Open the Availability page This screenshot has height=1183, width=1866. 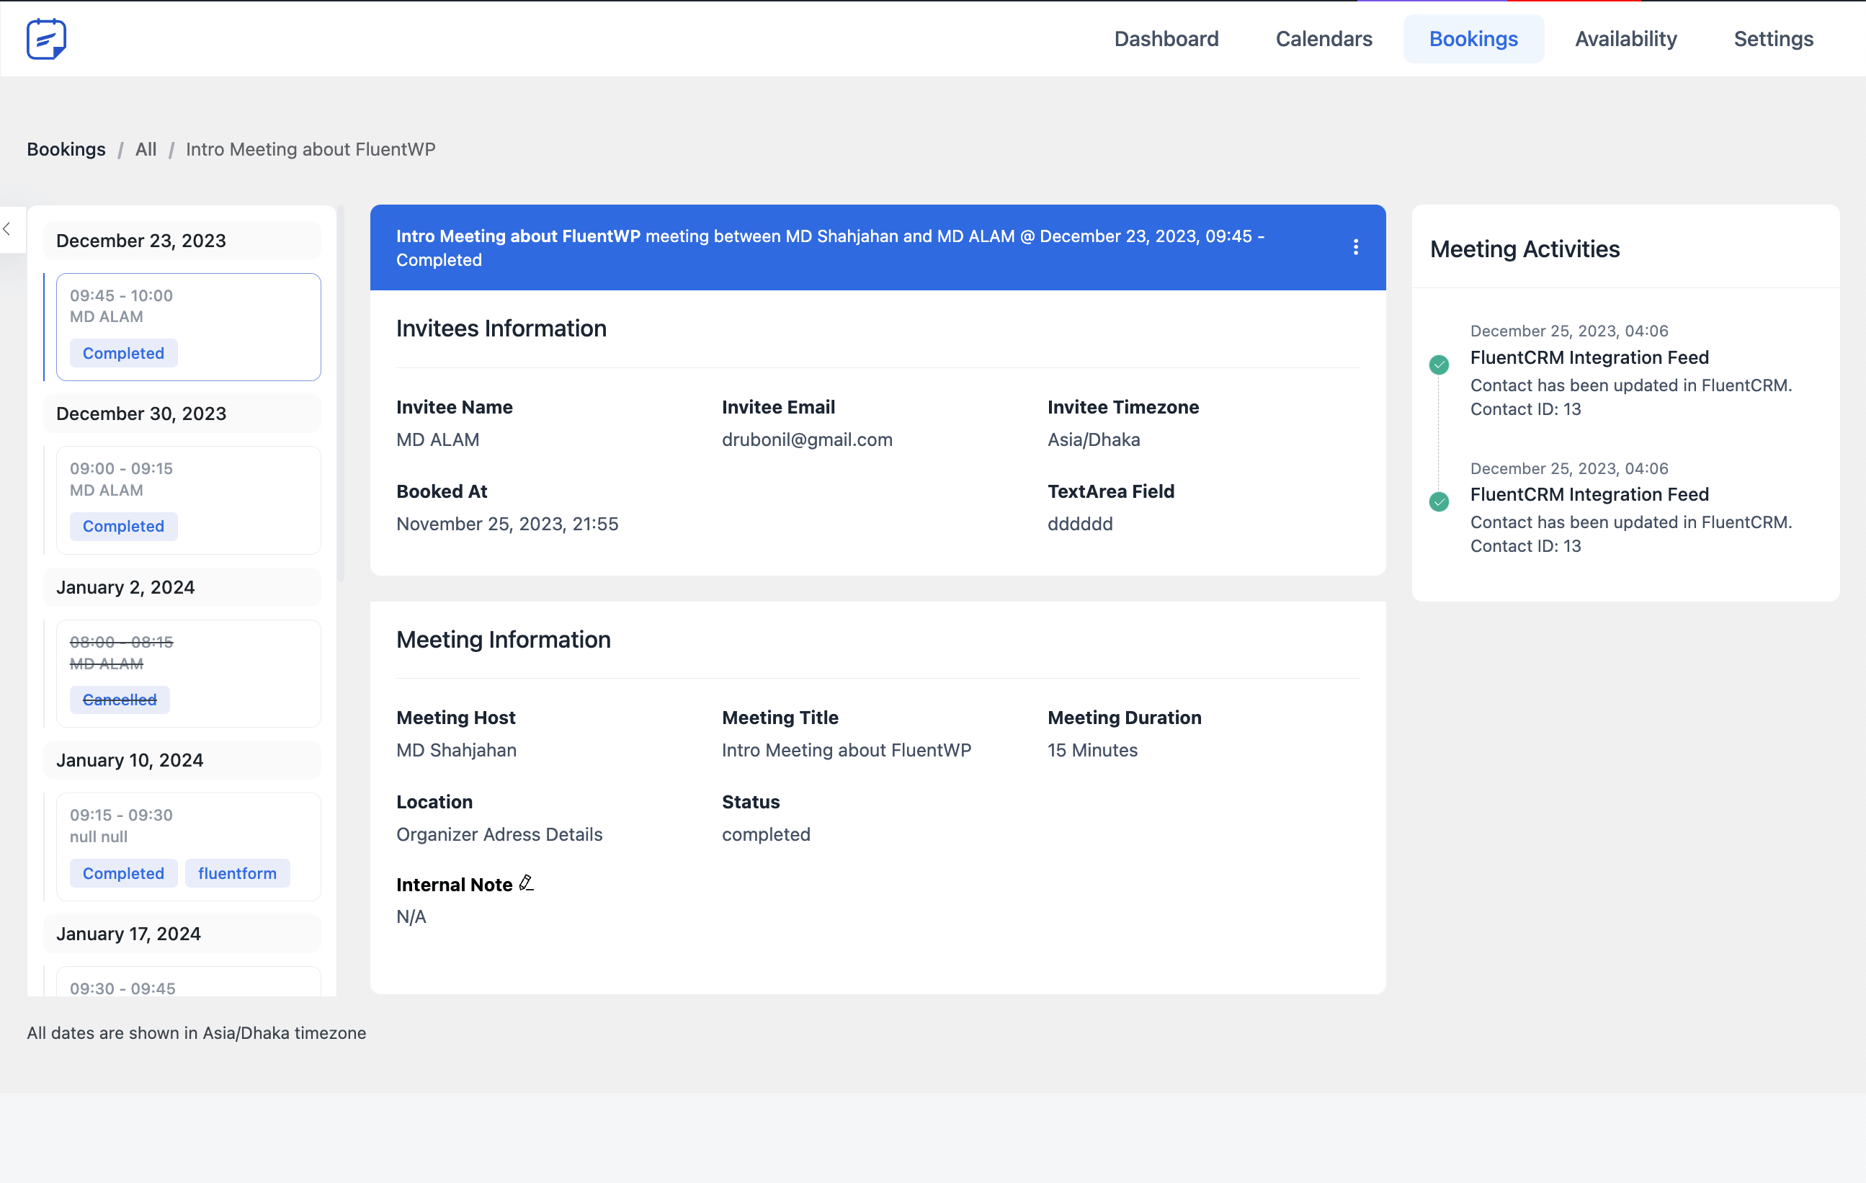click(1626, 39)
